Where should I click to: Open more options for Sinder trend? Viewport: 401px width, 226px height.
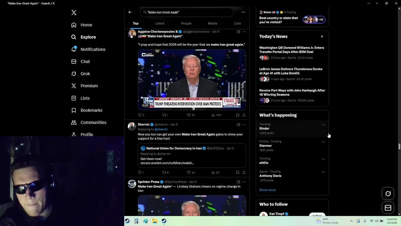click(x=323, y=125)
